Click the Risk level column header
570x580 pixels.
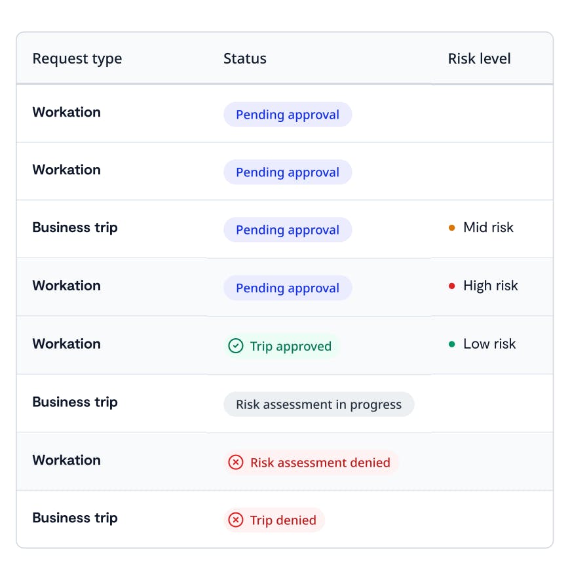coord(479,58)
